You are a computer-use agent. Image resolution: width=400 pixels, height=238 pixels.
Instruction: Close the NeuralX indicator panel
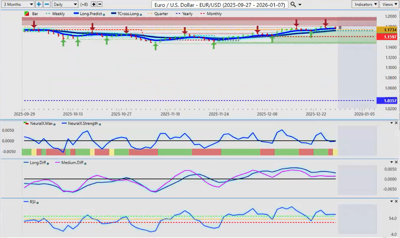[x=396, y=123]
